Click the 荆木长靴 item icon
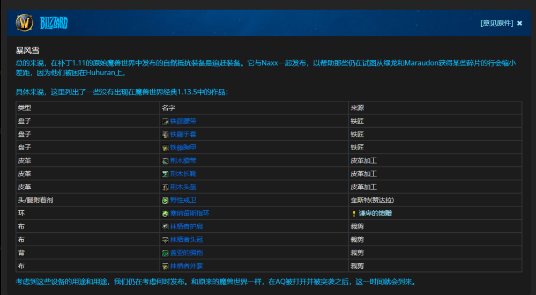536x295 pixels. pos(165,174)
